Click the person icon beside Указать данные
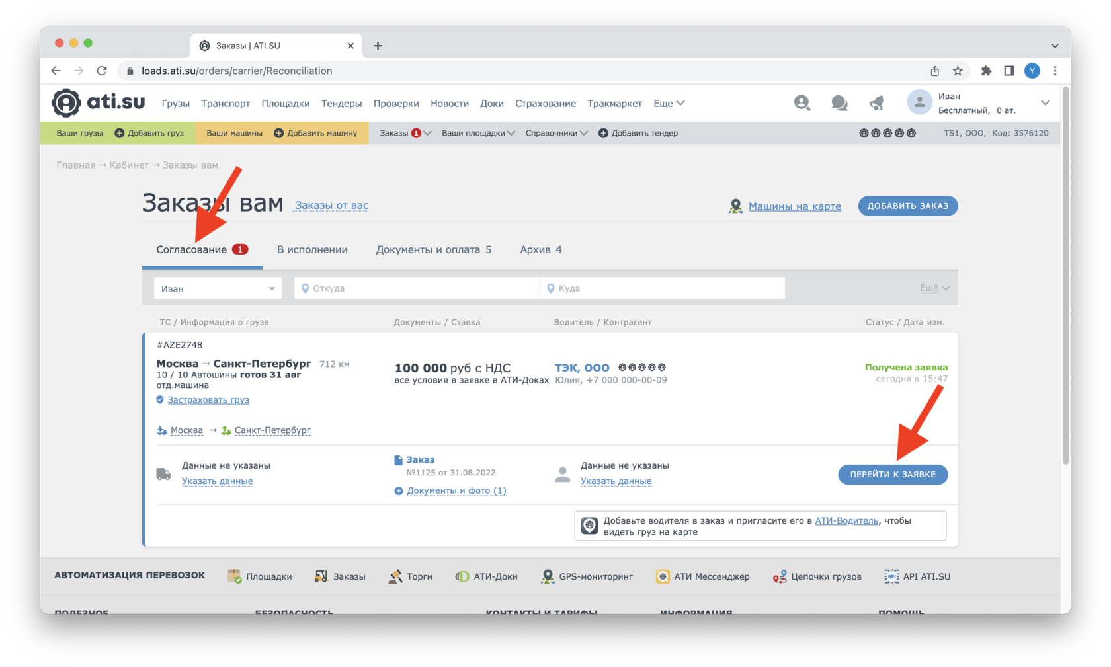This screenshot has height=667, width=1111. click(563, 474)
